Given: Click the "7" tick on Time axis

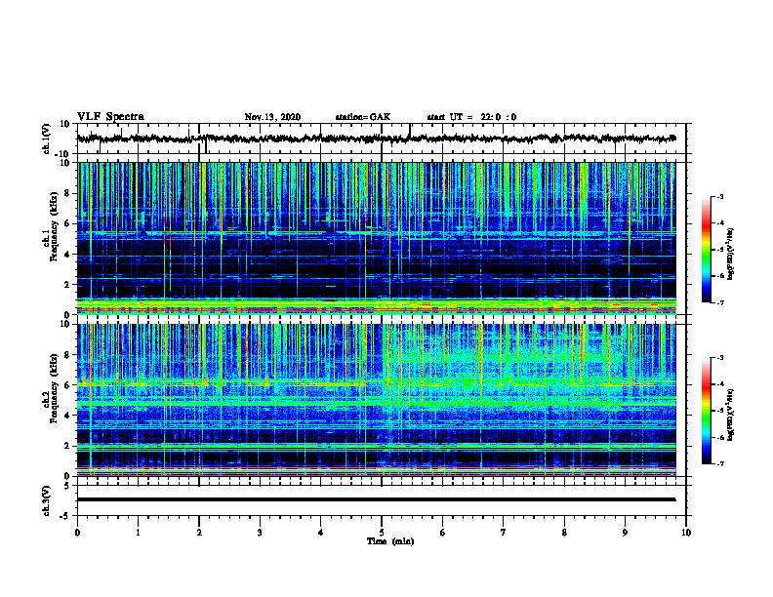Looking at the screenshot, I should pyautogui.click(x=504, y=533).
